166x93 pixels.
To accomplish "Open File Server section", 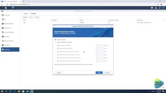I will point(10,28).
